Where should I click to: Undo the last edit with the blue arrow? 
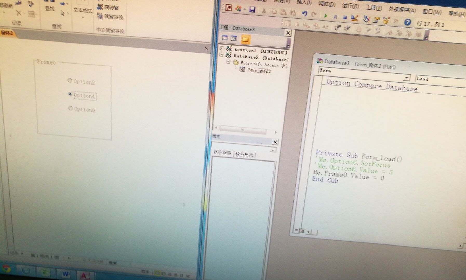(304, 13)
